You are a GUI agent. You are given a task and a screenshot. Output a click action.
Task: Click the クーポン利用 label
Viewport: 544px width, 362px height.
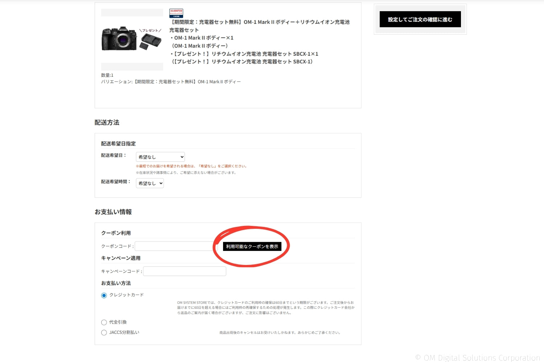116,233
